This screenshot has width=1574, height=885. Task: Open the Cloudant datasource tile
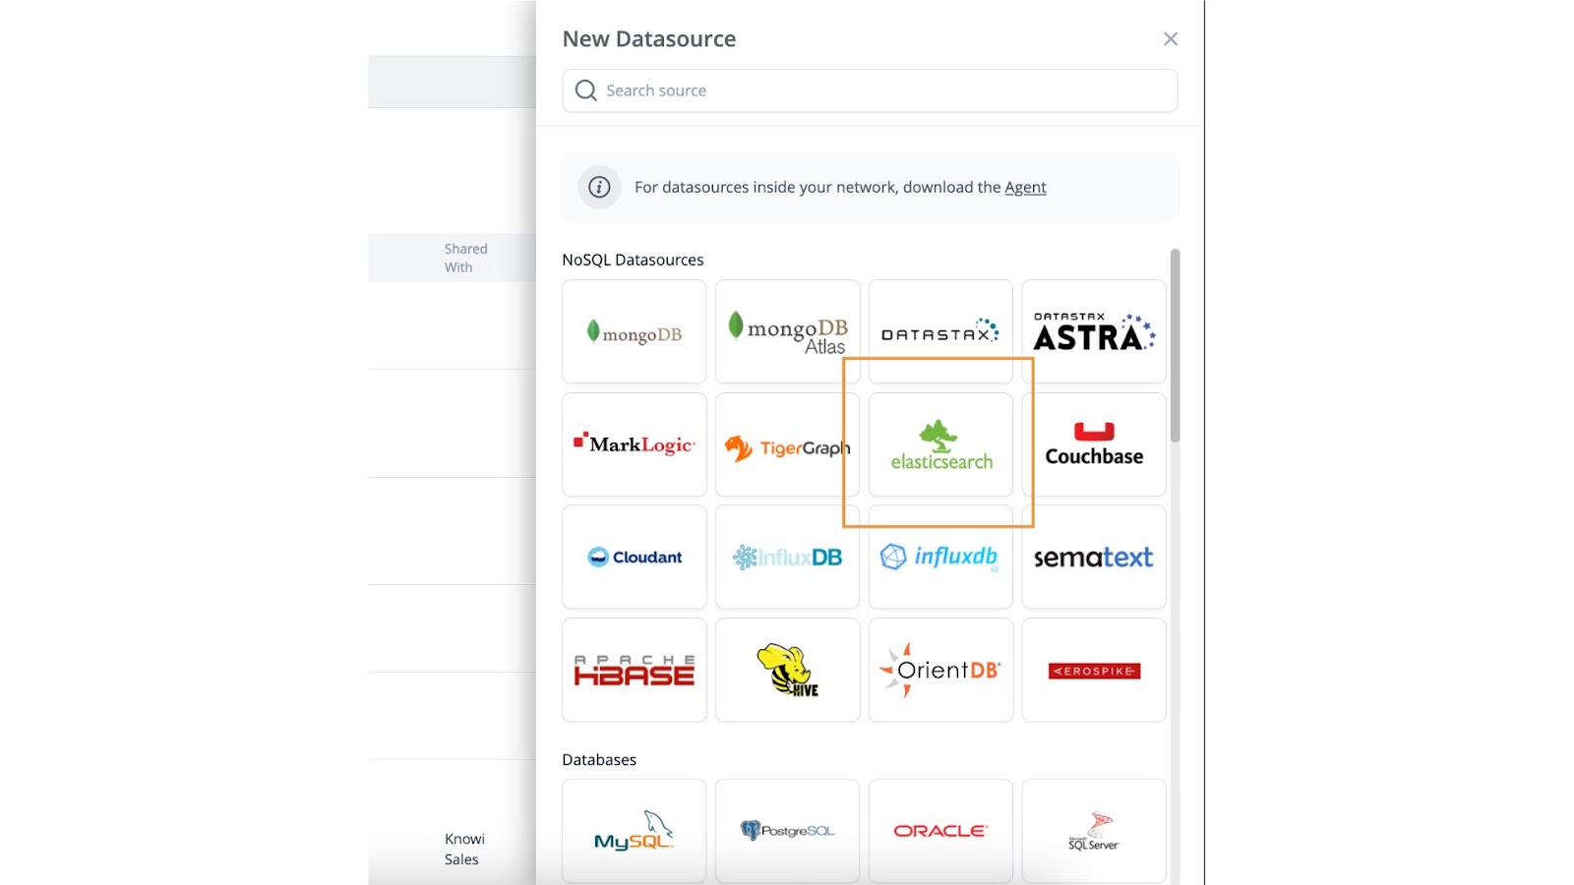click(x=634, y=557)
